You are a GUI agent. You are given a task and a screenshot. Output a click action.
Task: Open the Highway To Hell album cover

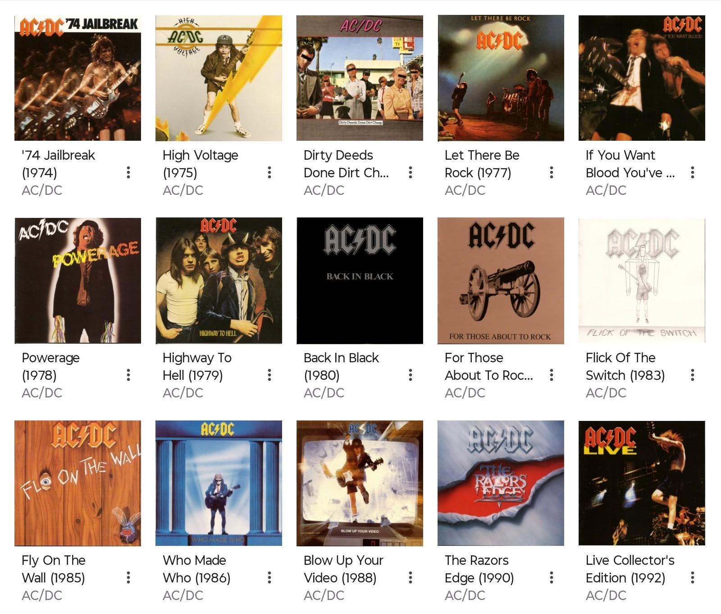pos(219,281)
